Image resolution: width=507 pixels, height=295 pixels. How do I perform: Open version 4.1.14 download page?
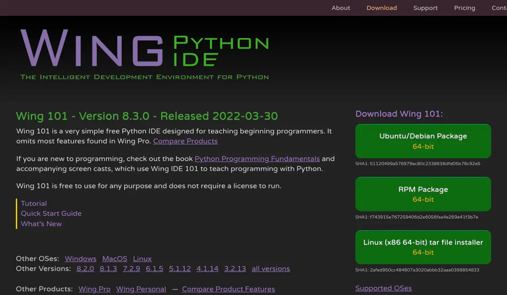point(207,269)
